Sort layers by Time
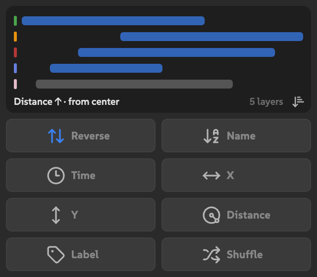Screen dimensions: 317x277 pos(81,175)
